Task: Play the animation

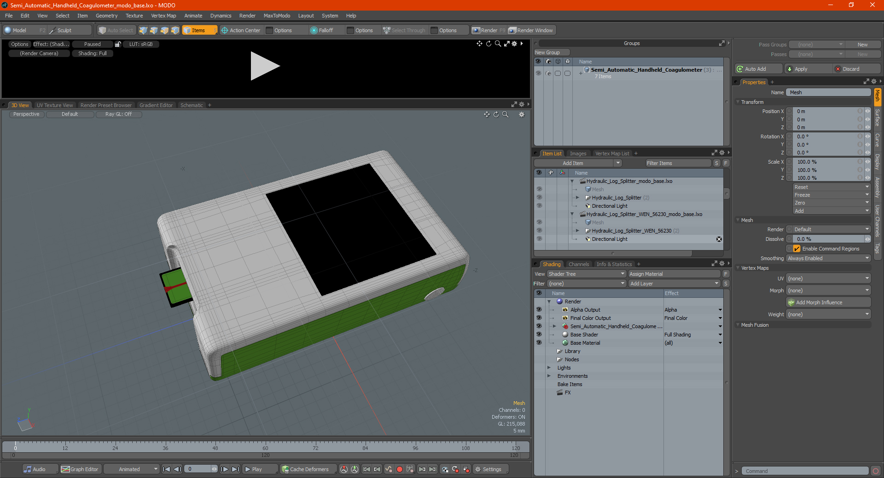Action: (260, 469)
